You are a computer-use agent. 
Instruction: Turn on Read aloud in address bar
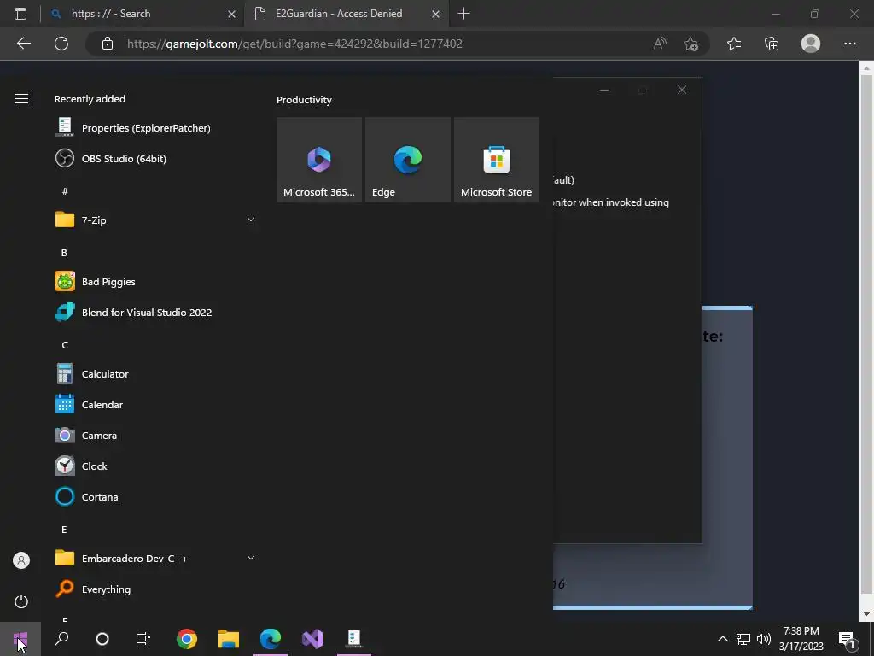[660, 44]
